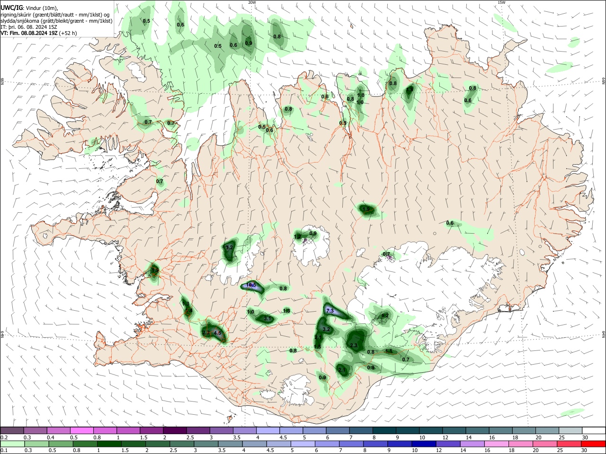Click the dark green swatch labeled 1 in lower row
Image resolution: width=606 pixels, height=454 pixels.
pyautogui.click(x=108, y=444)
